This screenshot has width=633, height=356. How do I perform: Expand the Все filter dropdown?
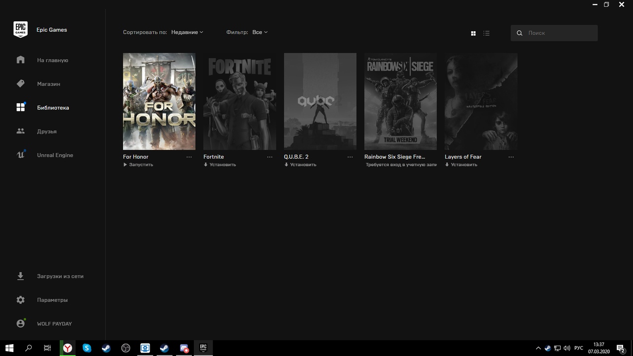point(260,32)
